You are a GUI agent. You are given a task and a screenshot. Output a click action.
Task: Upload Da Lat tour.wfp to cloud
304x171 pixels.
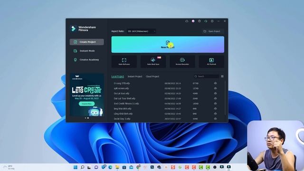(215, 93)
